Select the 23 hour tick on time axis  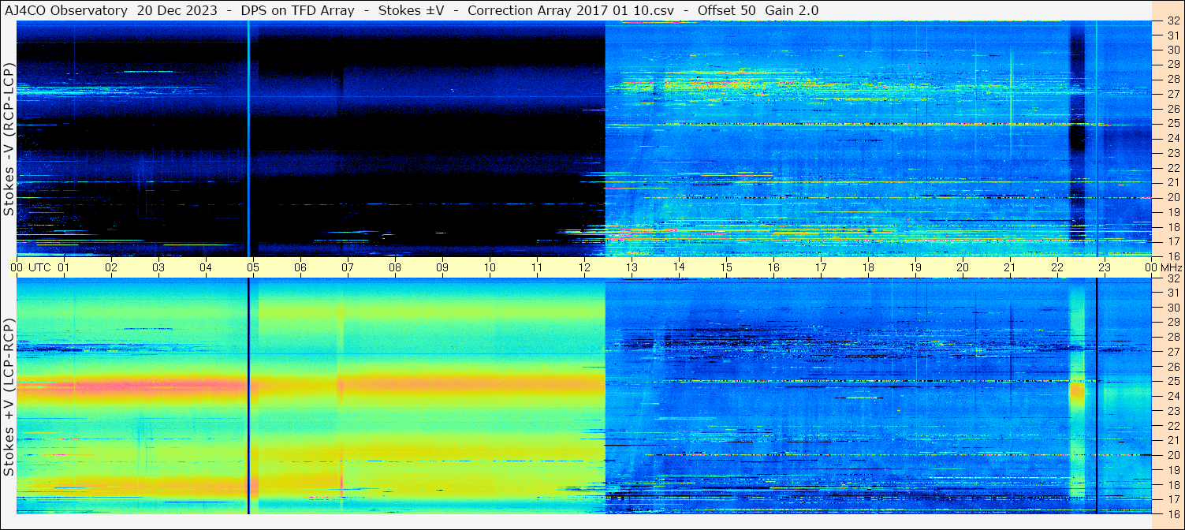1105,267
